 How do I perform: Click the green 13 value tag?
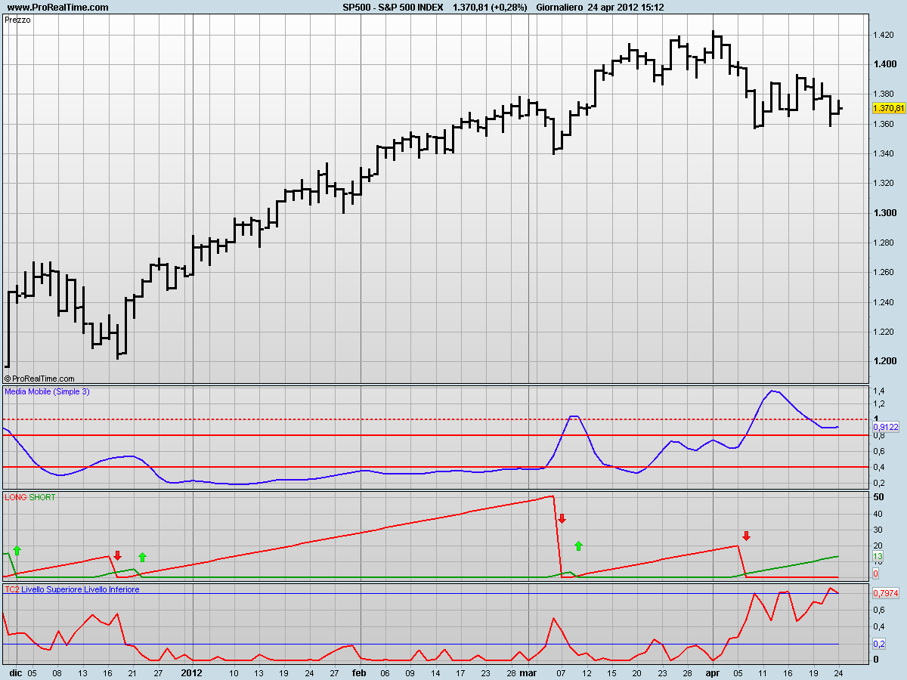click(x=878, y=557)
